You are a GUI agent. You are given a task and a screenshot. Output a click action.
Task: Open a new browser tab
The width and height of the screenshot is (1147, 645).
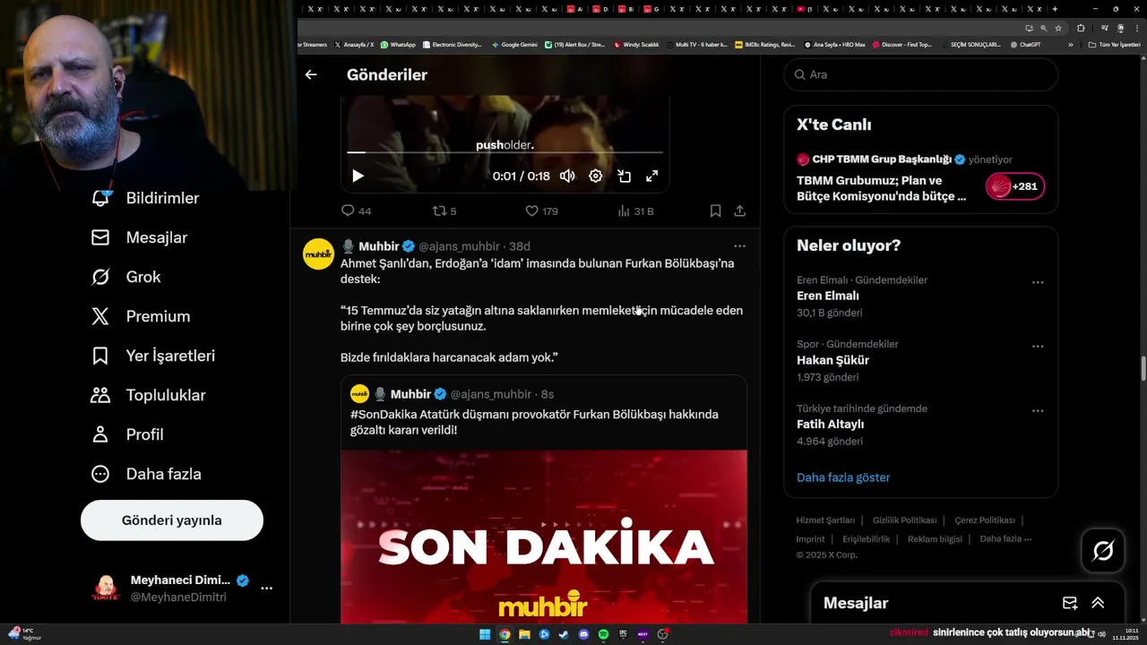(x=1055, y=9)
